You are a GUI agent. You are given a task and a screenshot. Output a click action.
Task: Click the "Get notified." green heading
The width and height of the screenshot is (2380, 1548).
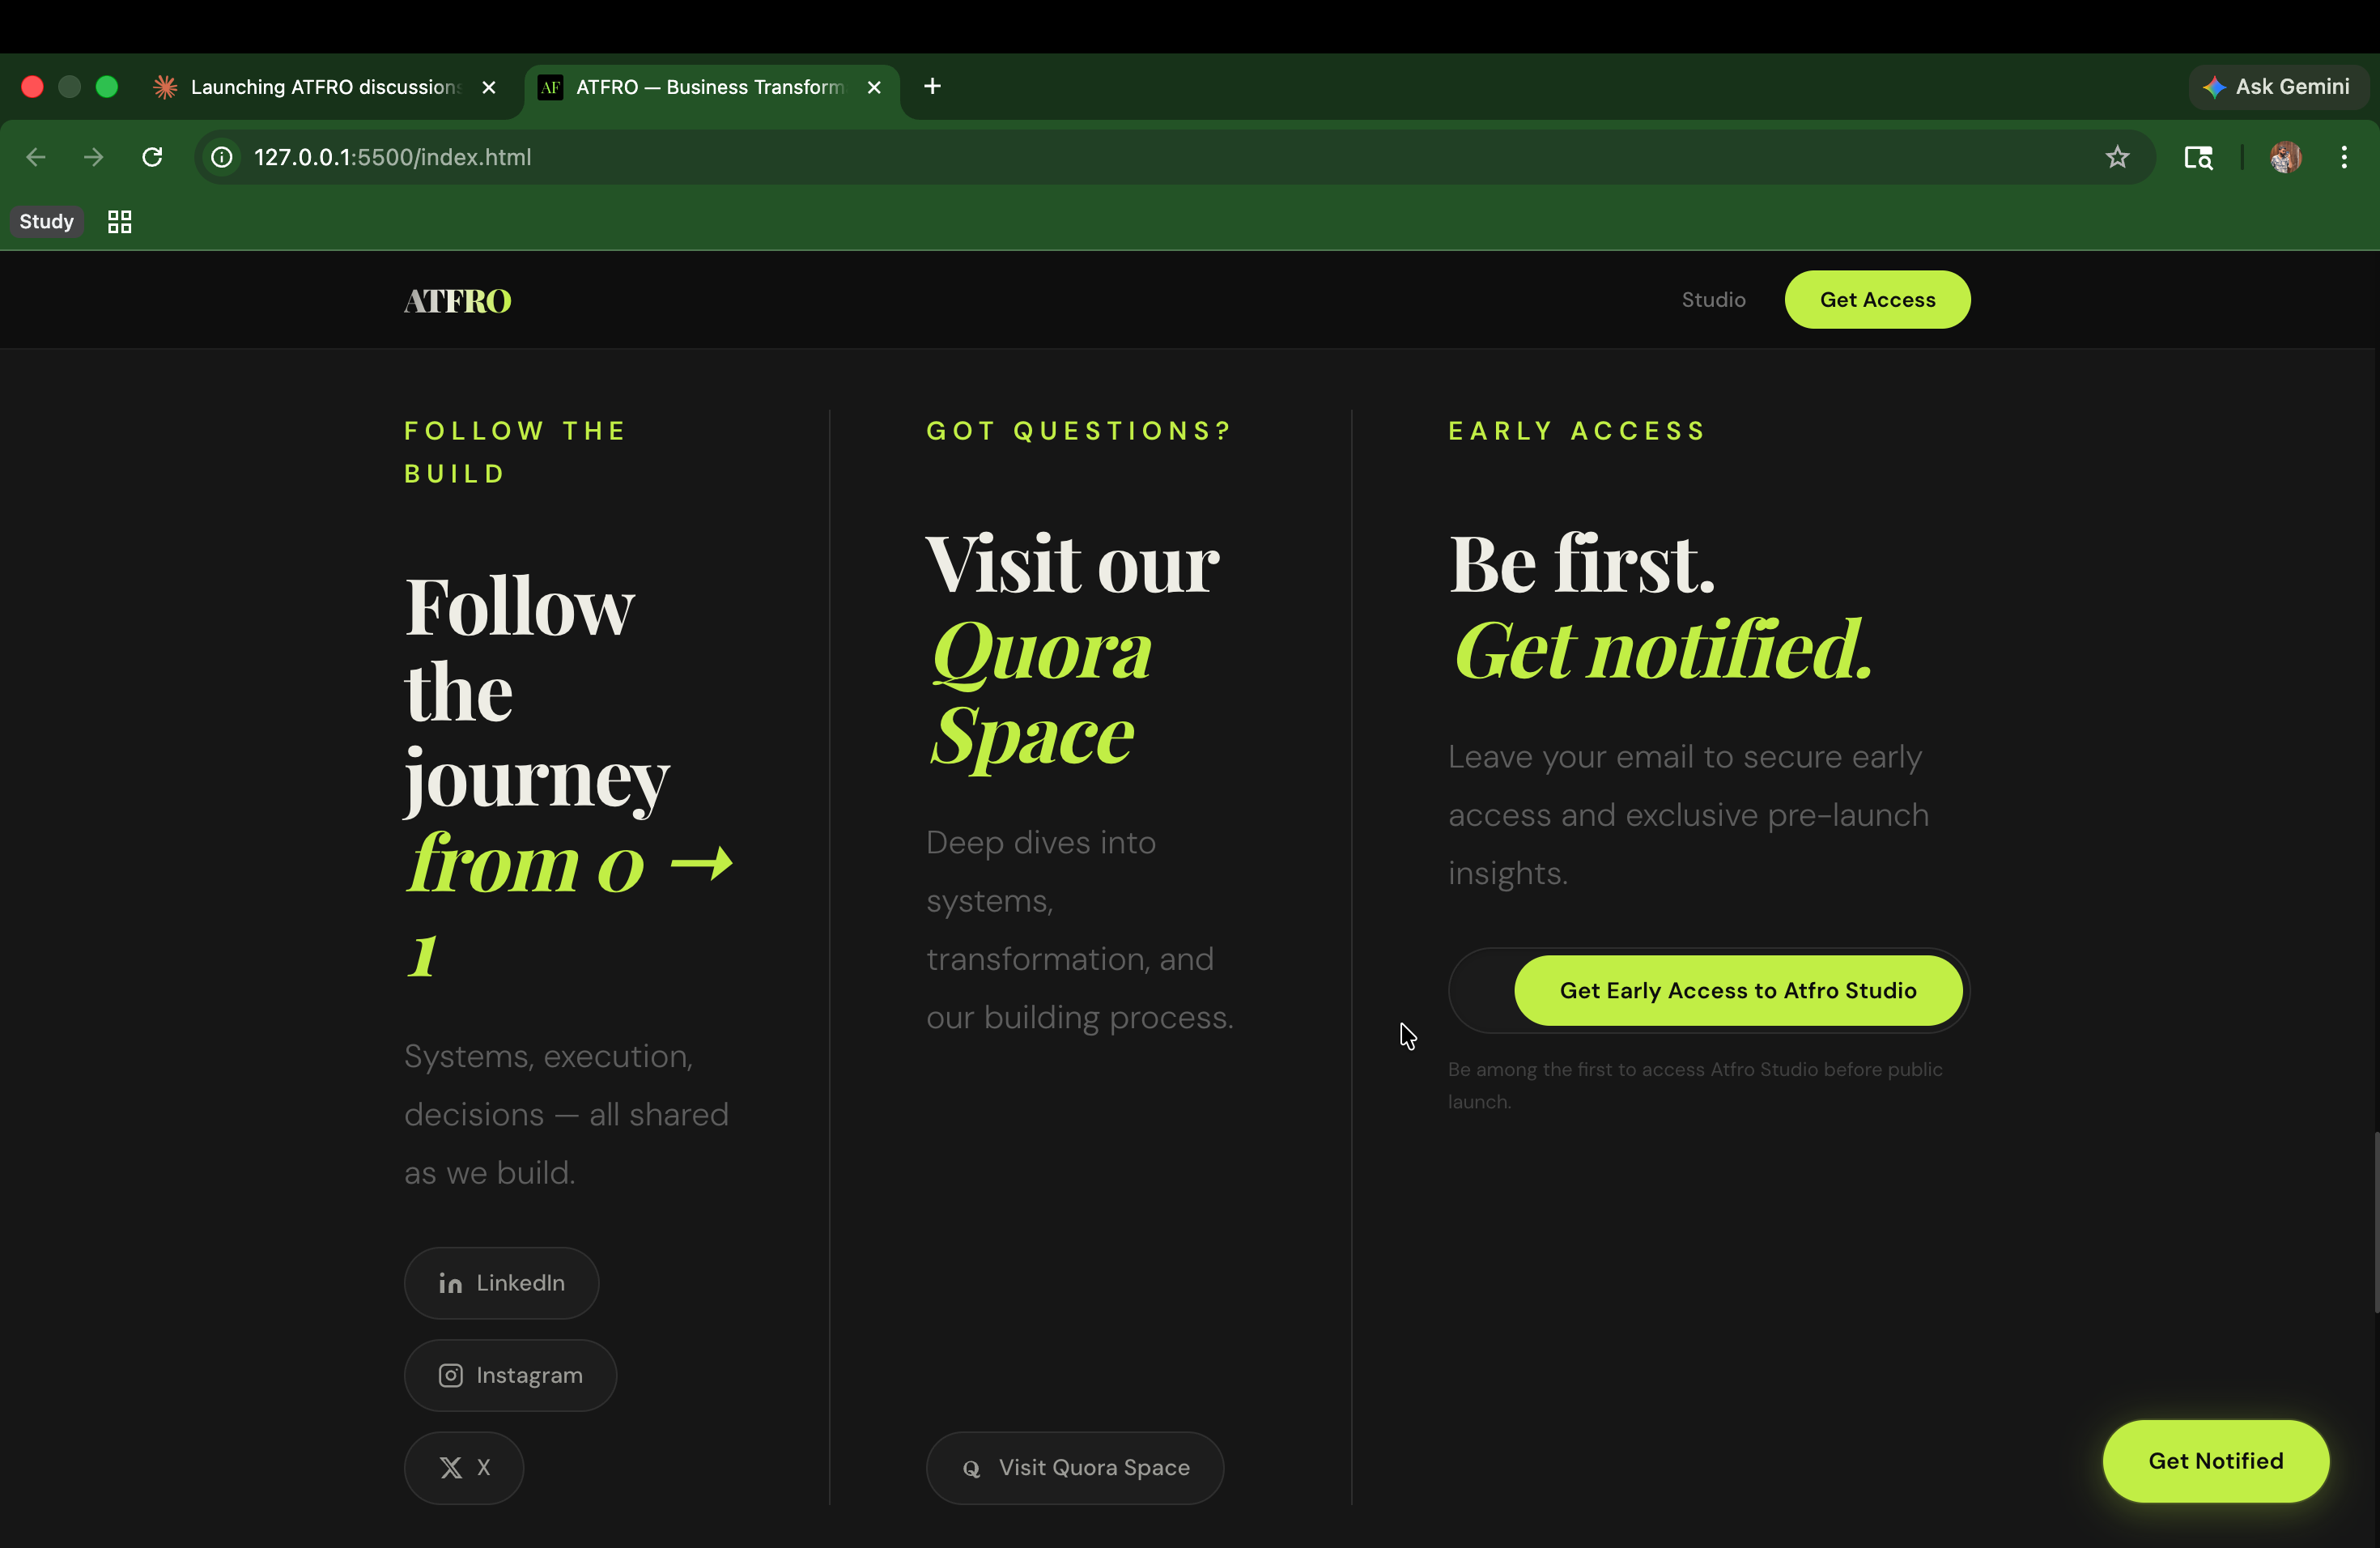point(1662,650)
